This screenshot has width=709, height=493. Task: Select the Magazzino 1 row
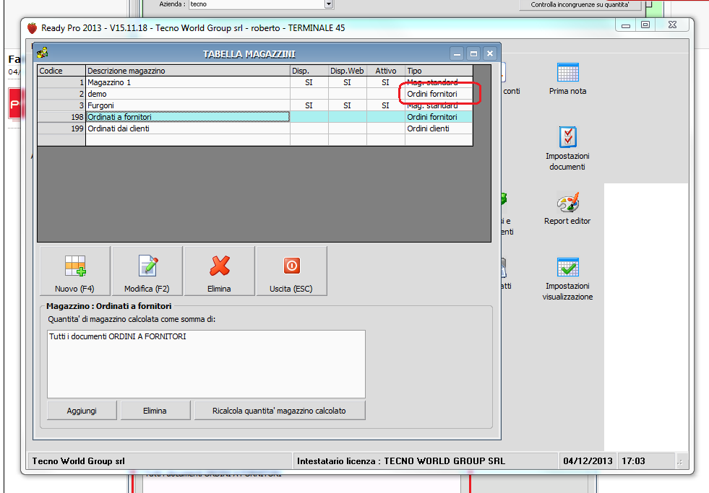pos(255,82)
